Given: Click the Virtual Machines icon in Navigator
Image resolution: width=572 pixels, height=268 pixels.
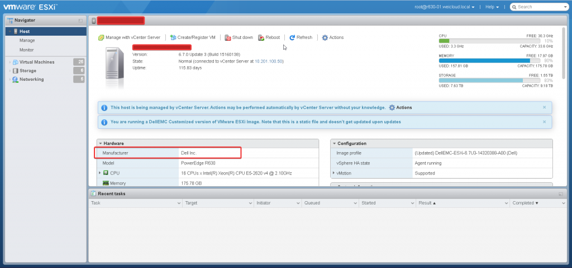Looking at the screenshot, I should 15,62.
